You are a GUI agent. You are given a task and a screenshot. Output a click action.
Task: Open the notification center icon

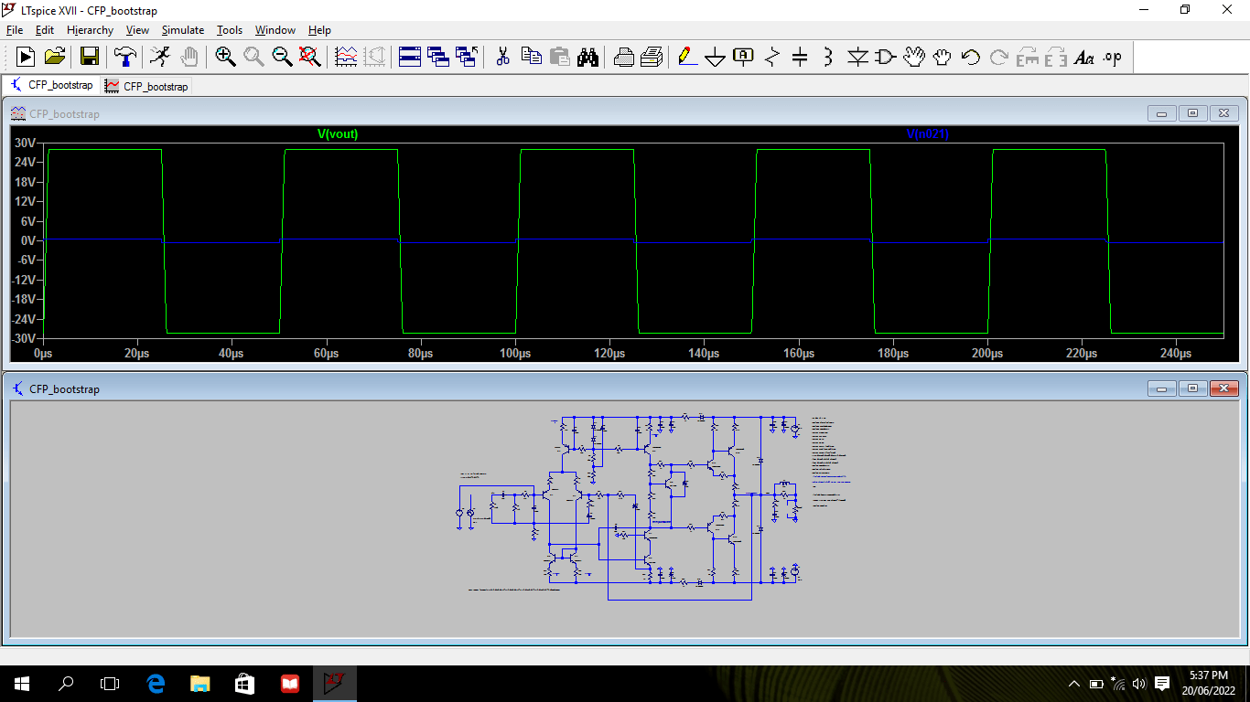[1162, 683]
